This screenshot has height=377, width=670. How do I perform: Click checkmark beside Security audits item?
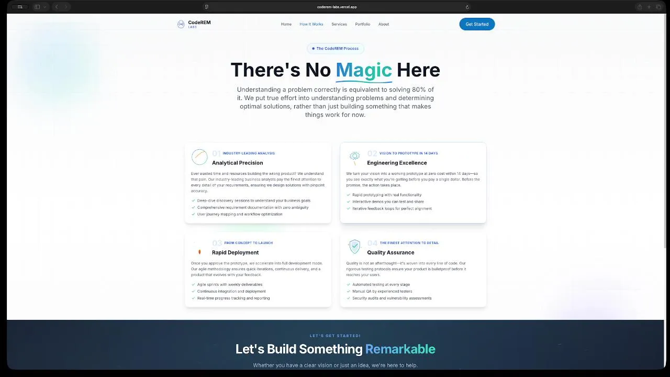pos(348,298)
